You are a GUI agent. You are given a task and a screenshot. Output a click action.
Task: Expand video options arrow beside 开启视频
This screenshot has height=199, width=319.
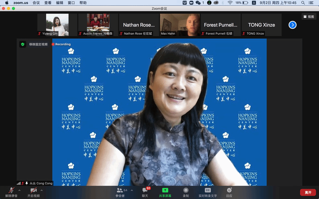[x=41, y=190]
